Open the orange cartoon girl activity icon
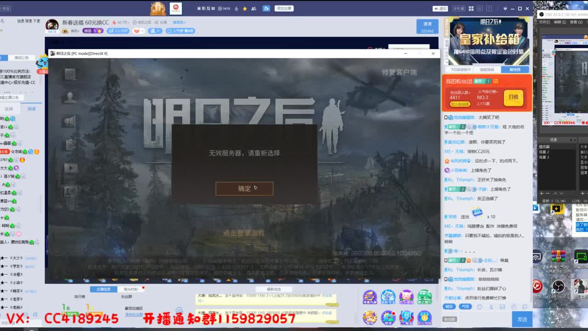This screenshot has height=331, width=588. point(370,317)
